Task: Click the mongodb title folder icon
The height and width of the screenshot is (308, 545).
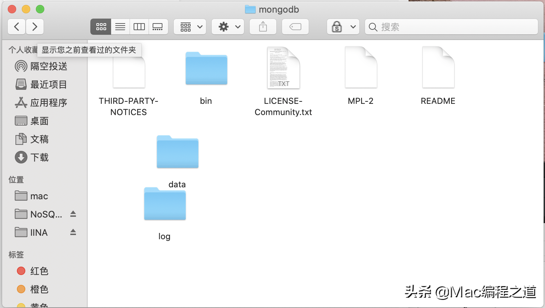Action: coord(250,9)
